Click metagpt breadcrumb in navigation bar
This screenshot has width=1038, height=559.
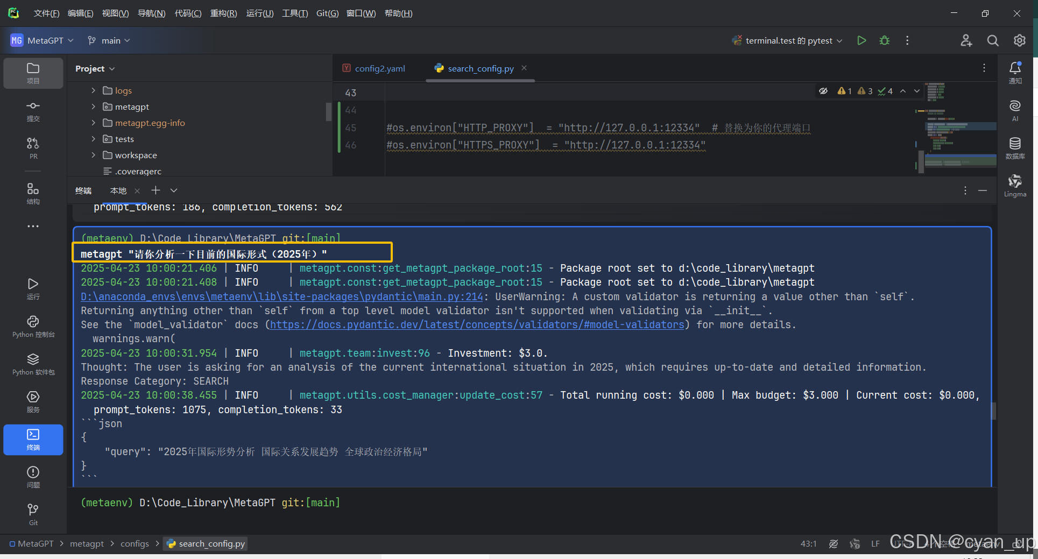(x=87, y=543)
